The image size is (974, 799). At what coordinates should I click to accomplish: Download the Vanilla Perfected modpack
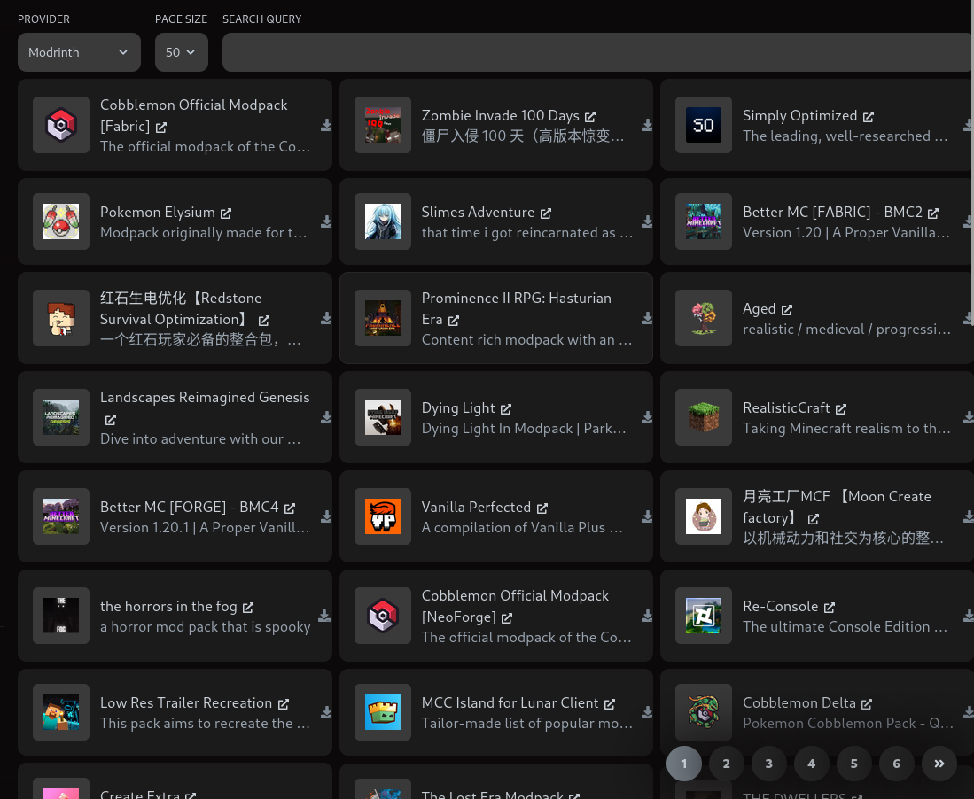pos(647,516)
